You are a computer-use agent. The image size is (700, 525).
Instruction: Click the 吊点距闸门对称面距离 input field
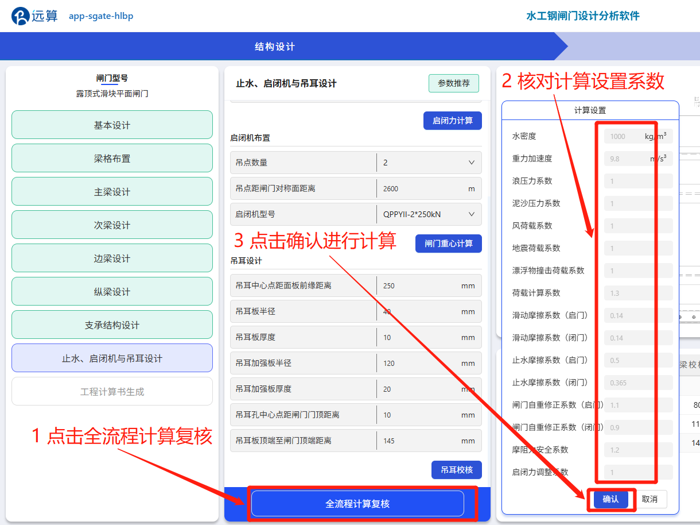click(422, 188)
